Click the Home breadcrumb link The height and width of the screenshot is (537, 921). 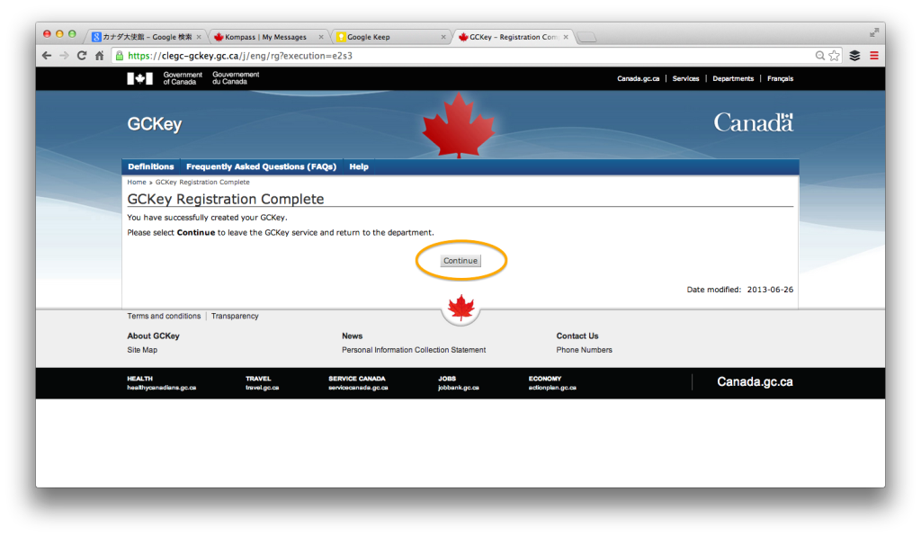(137, 182)
